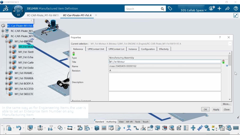This screenshot has height=135, width=240.
Task: Click the More... button
Action: pyautogui.click(x=226, y=104)
